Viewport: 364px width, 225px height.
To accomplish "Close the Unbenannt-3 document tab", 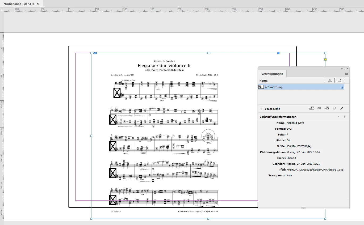I will point(38,4).
